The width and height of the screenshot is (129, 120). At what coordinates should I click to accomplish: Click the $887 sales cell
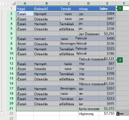[x=107, y=19]
